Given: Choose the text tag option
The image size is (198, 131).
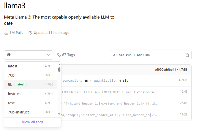Looking at the screenshot, I should pos(31,103).
